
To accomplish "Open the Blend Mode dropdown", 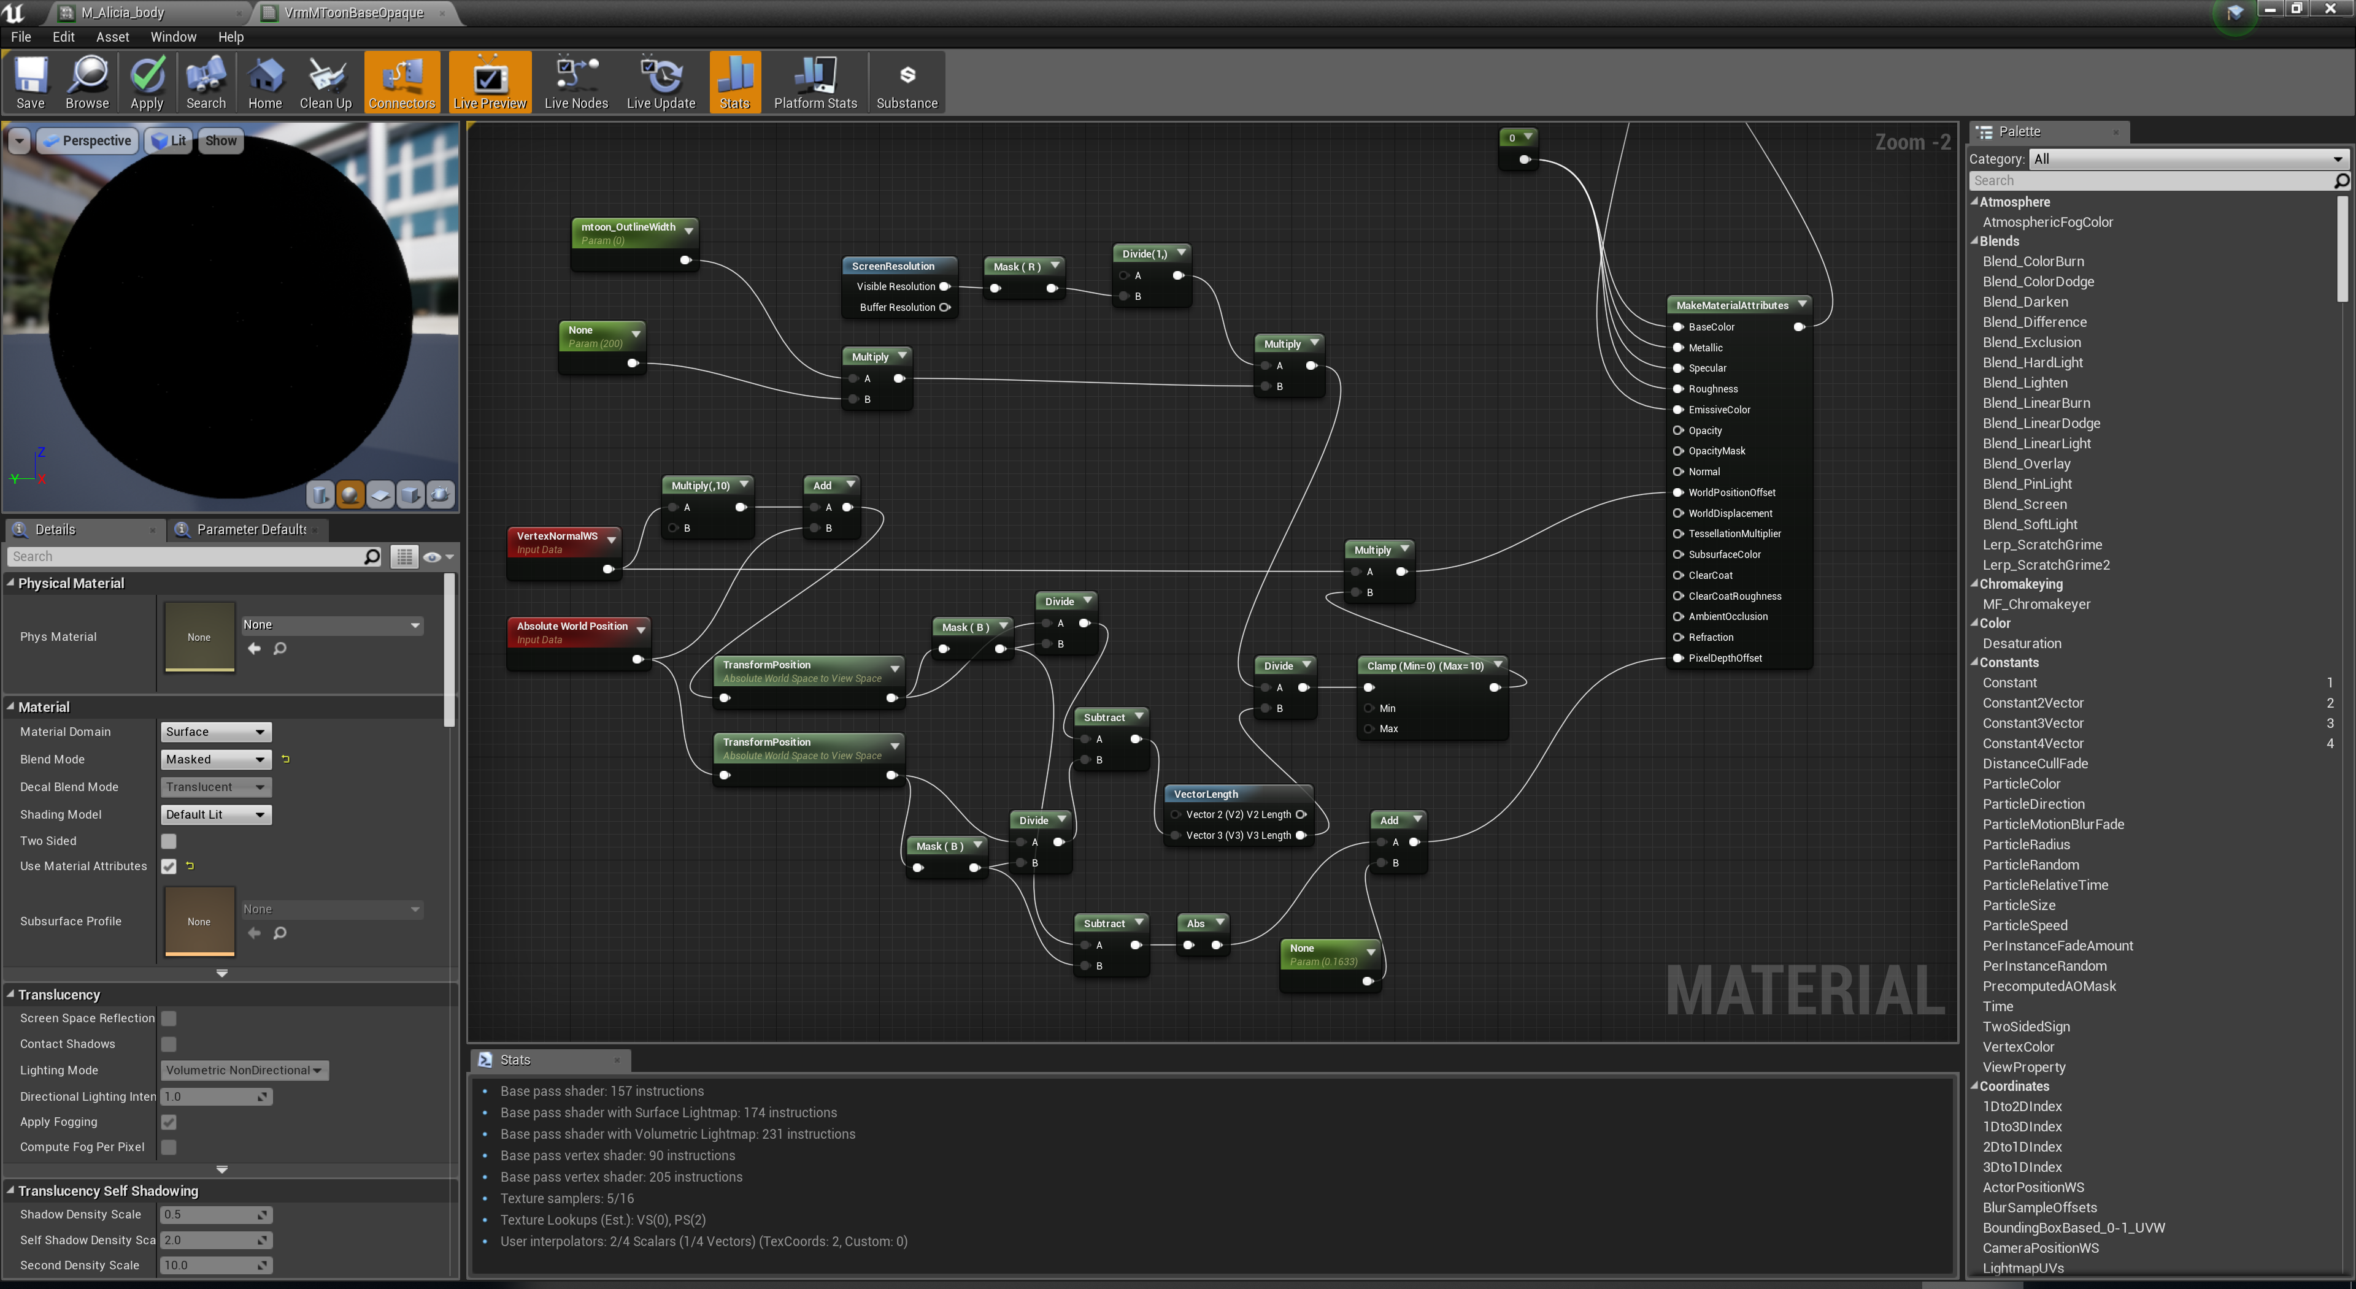I will pyautogui.click(x=216, y=760).
